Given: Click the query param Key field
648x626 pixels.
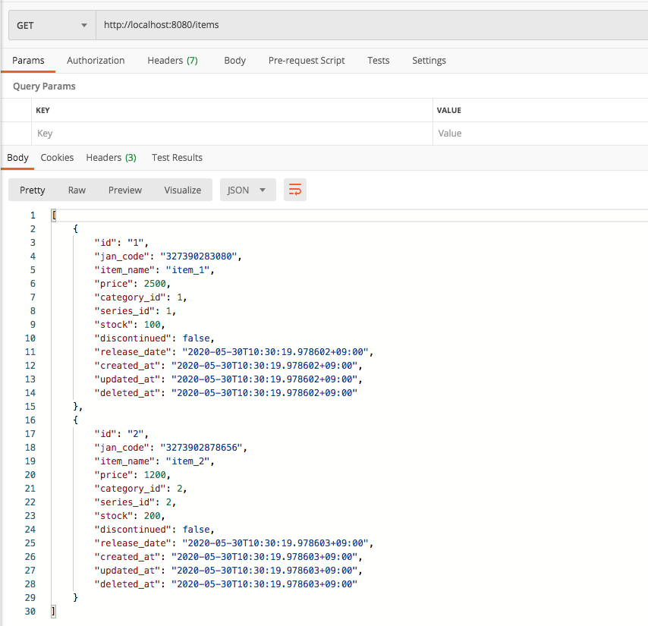Looking at the screenshot, I should coord(232,133).
